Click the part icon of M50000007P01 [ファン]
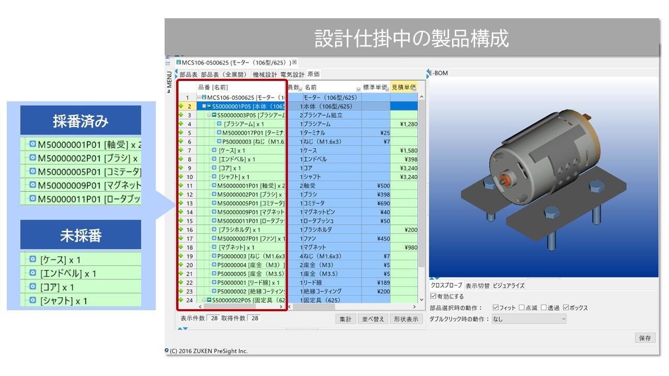The height and width of the screenshot is (376, 669). pyautogui.click(x=214, y=239)
